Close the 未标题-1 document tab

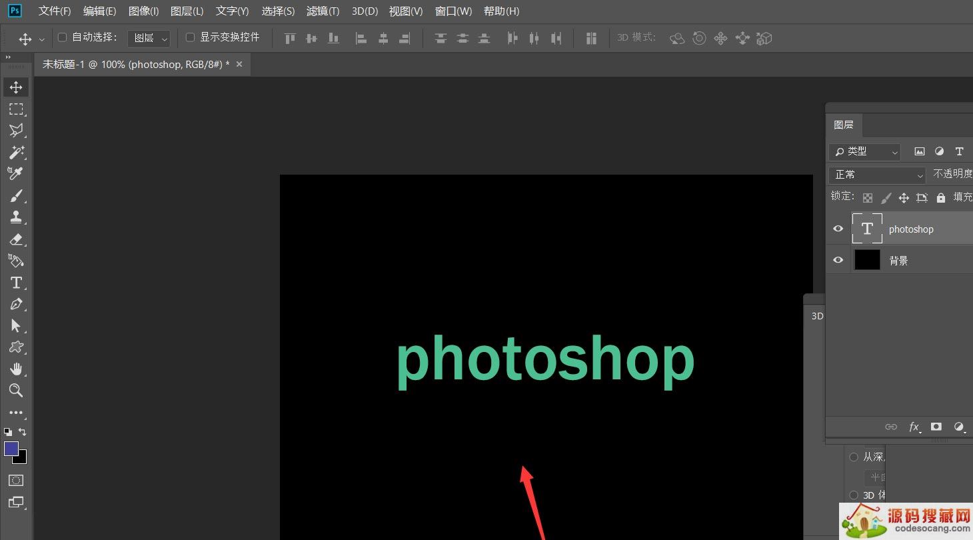click(x=239, y=64)
